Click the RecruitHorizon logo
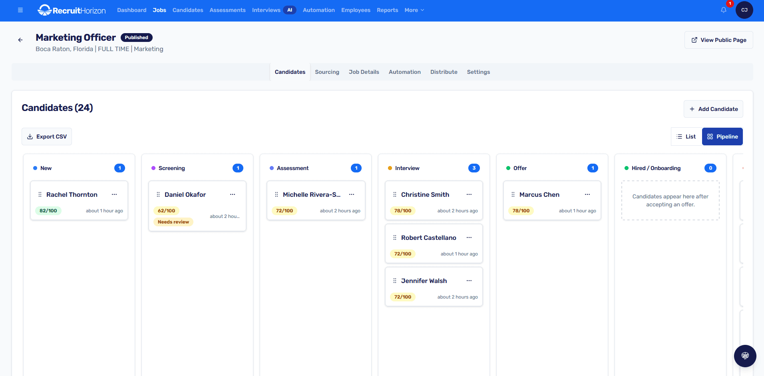 pos(71,10)
